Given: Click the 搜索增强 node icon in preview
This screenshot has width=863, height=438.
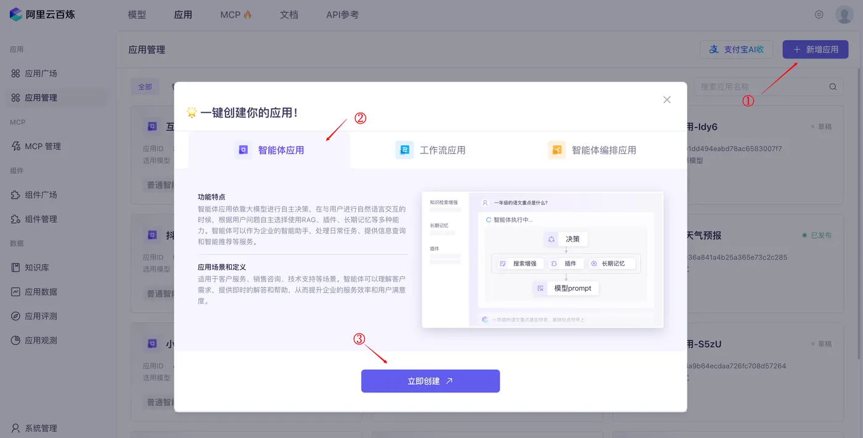Looking at the screenshot, I should 503,263.
